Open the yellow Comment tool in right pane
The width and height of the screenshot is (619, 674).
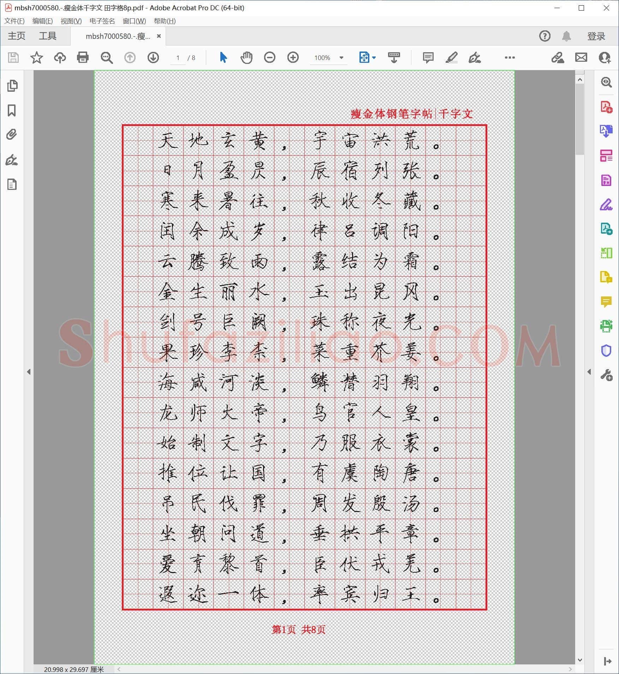[607, 302]
